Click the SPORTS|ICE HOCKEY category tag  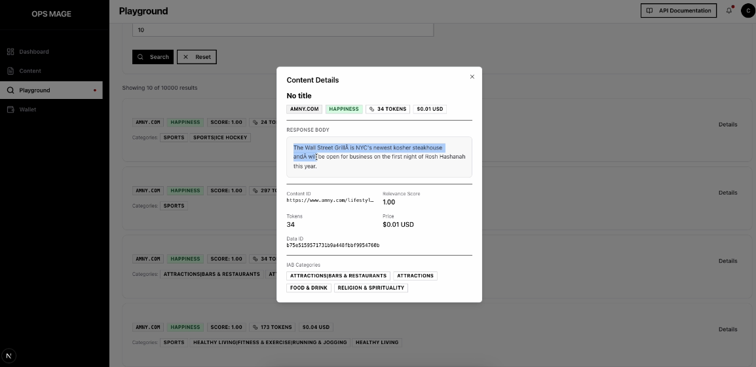pos(220,138)
